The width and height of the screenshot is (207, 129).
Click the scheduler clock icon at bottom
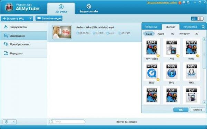click(6, 122)
